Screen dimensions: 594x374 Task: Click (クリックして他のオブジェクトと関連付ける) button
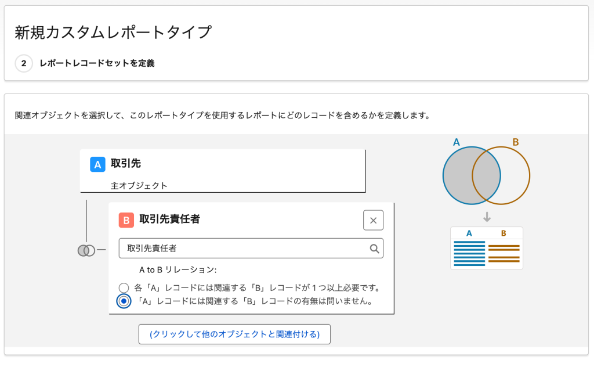pos(234,335)
